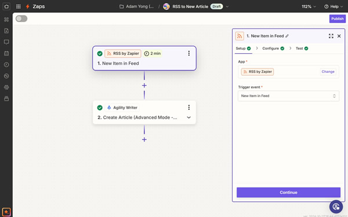Image resolution: width=348 pixels, height=217 pixels.
Task: Launch the AI copilot sparkle icon
Action: pyautogui.click(x=6, y=212)
